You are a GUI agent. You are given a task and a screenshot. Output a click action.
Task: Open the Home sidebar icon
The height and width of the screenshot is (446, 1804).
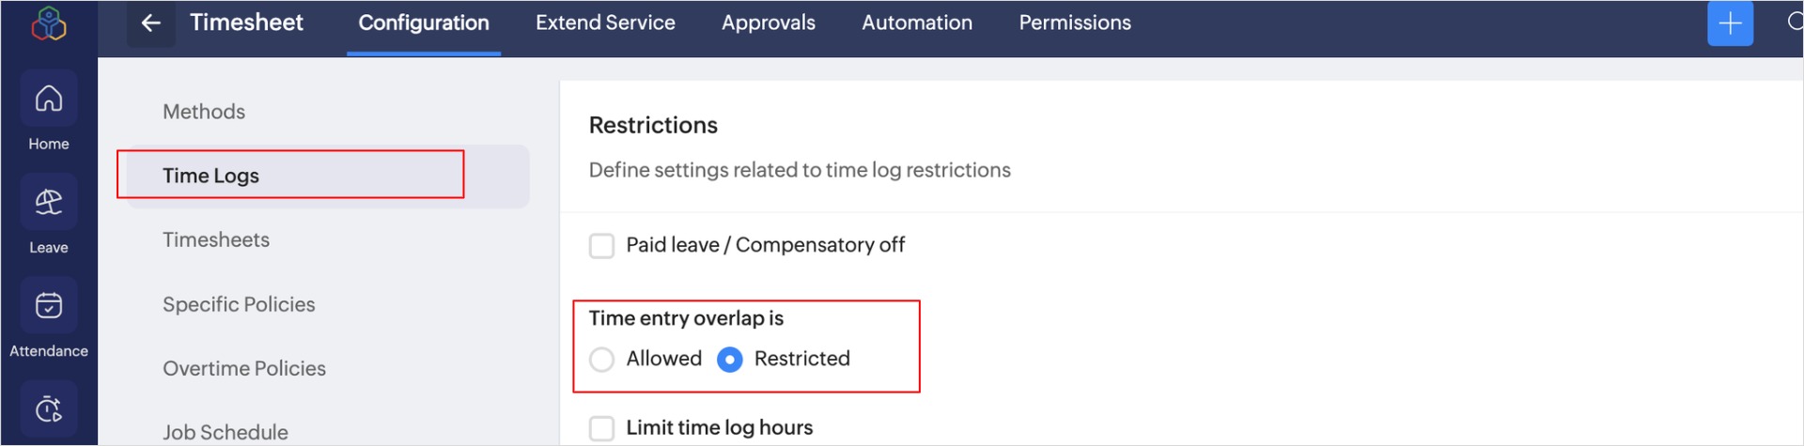point(49,100)
